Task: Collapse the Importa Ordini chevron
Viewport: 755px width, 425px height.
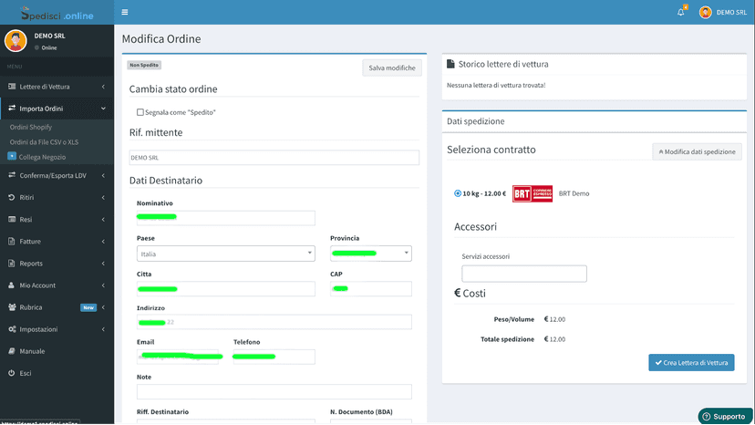Action: (x=103, y=109)
